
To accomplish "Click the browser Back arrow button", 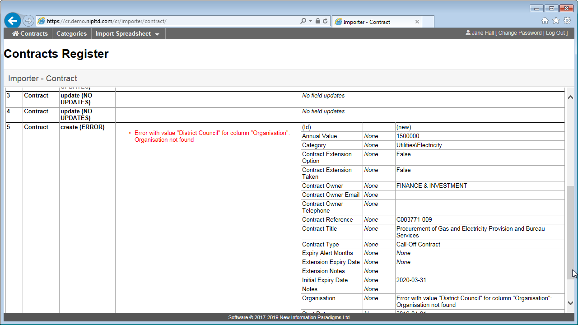I will pos(12,21).
